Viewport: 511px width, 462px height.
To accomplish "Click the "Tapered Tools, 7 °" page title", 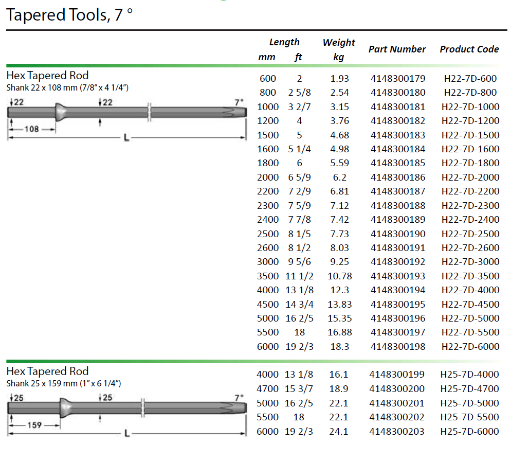I will click(x=69, y=15).
